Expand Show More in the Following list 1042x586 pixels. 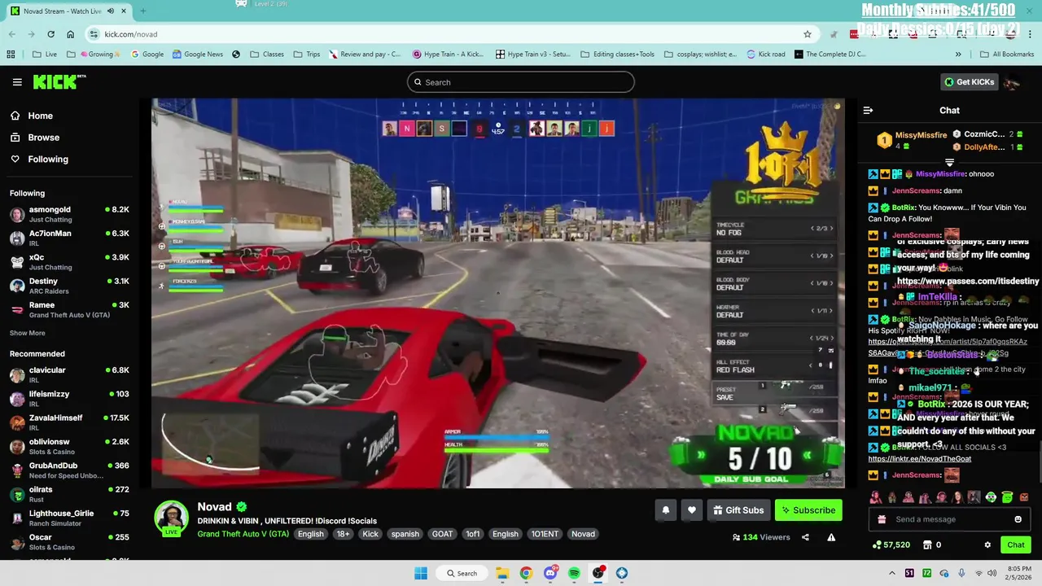[x=27, y=333]
